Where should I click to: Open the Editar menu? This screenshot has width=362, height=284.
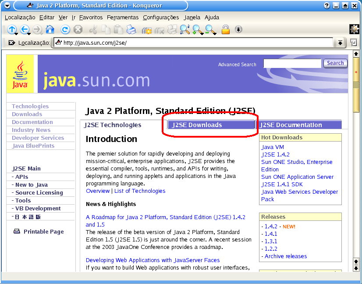pyautogui.click(x=47, y=18)
